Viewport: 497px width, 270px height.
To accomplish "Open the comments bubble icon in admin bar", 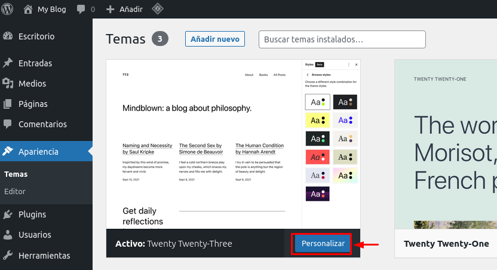I will 81,9.
